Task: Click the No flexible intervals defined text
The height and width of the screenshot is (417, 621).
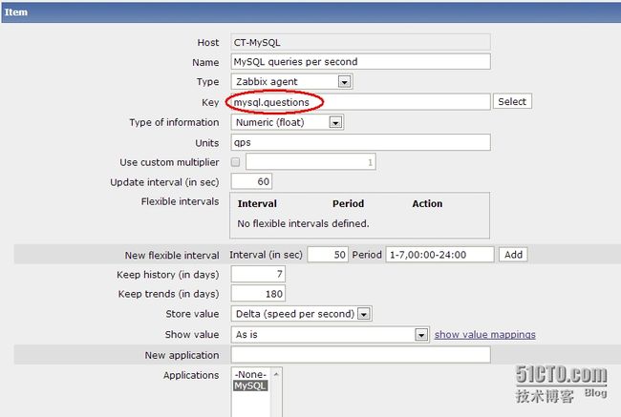Action: click(303, 223)
